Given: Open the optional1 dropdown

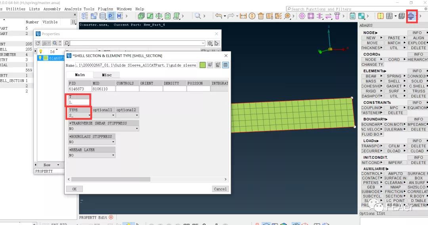Looking at the screenshot, I should (x=103, y=115).
